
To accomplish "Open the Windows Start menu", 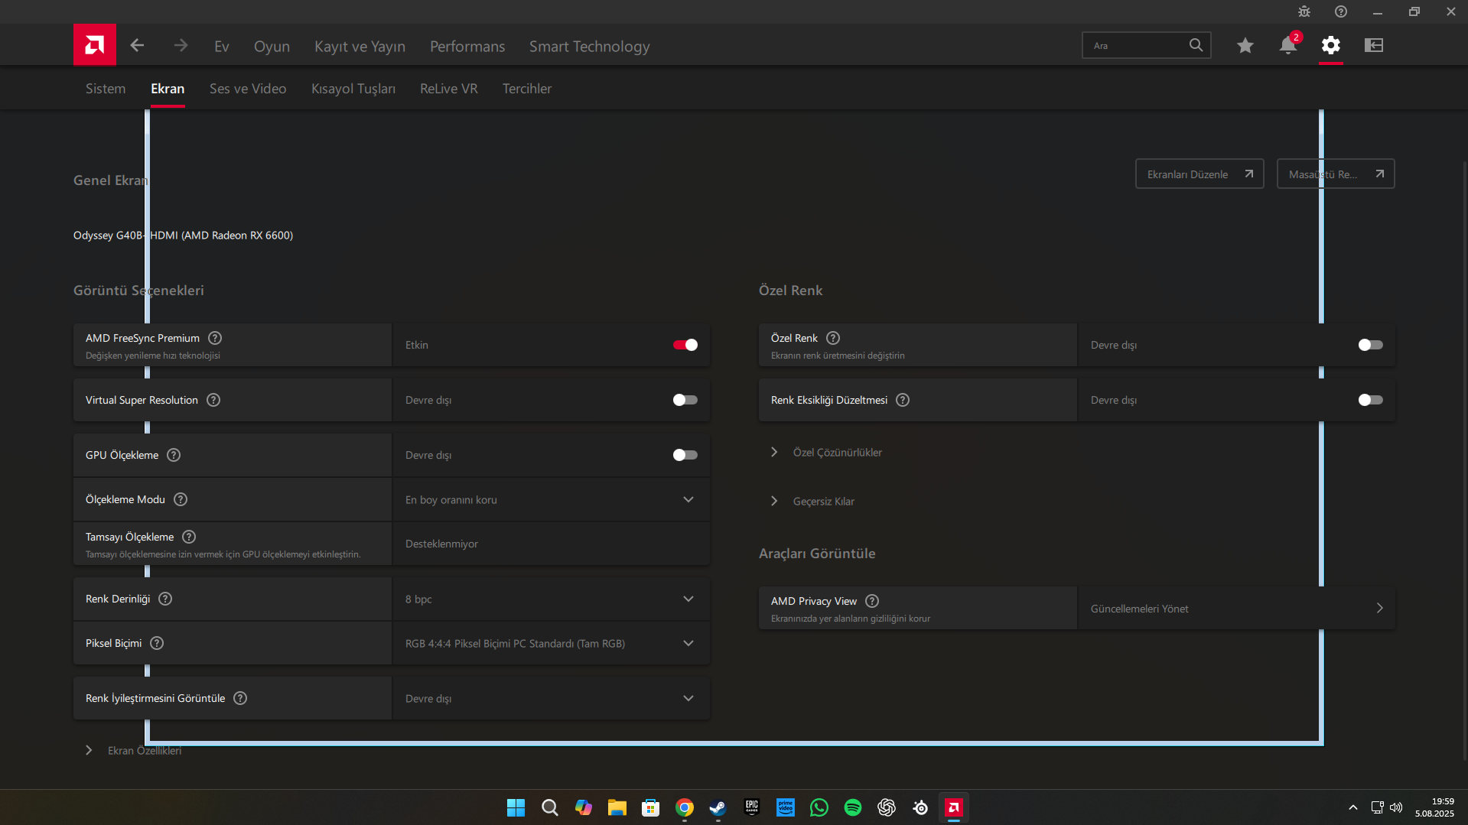I will point(516,807).
